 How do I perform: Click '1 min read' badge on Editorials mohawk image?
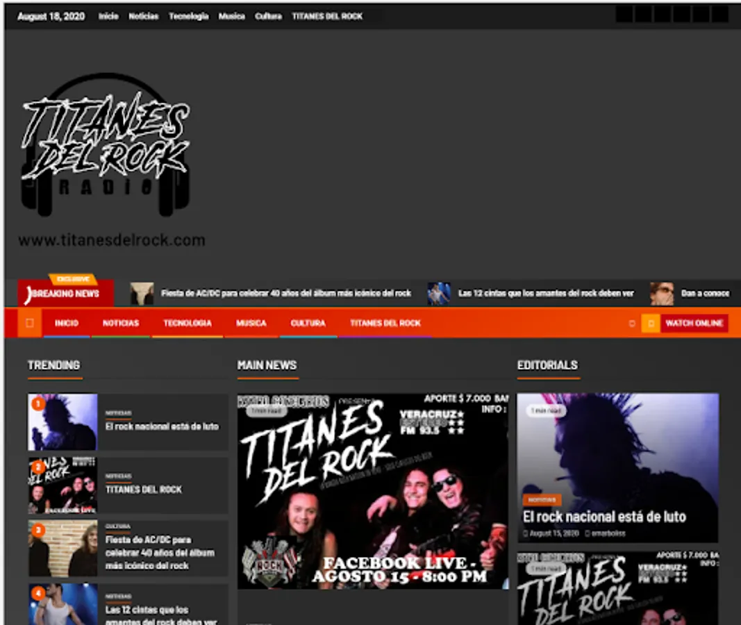coord(546,410)
